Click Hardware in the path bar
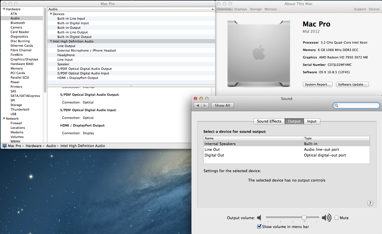The height and width of the screenshot is (234, 382). [x=33, y=146]
